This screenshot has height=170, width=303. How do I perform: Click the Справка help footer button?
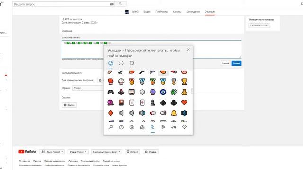[x=151, y=152]
